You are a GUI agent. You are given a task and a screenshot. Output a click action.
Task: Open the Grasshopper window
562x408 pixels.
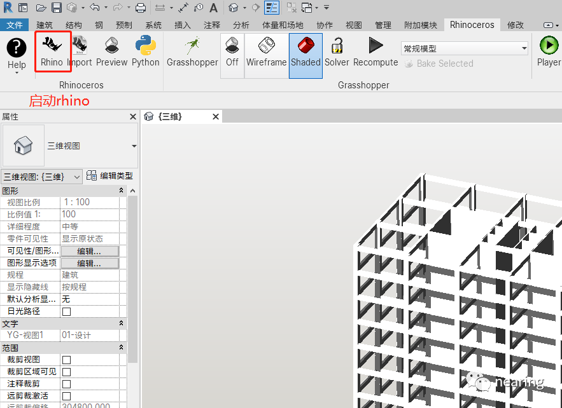pos(192,51)
